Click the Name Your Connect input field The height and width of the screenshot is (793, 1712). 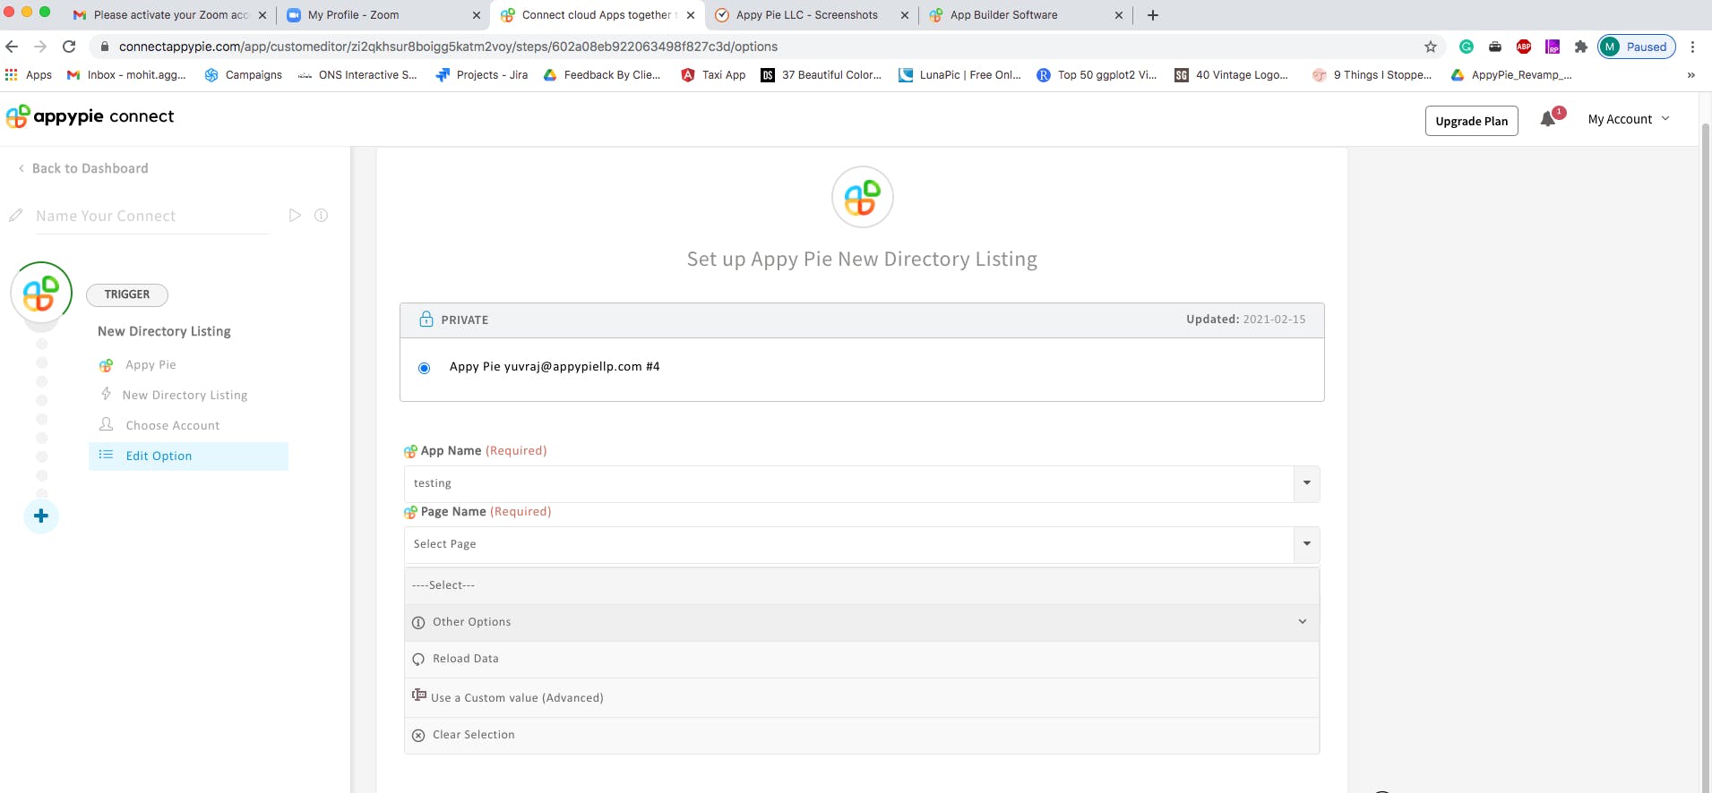click(x=152, y=216)
